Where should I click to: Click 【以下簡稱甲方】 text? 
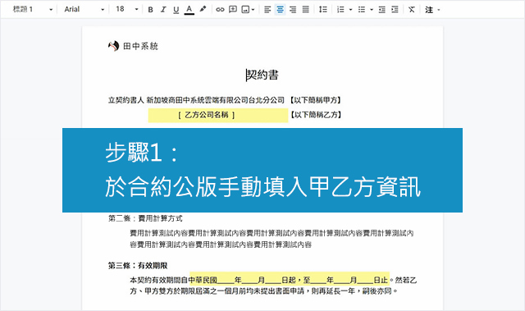(315, 100)
